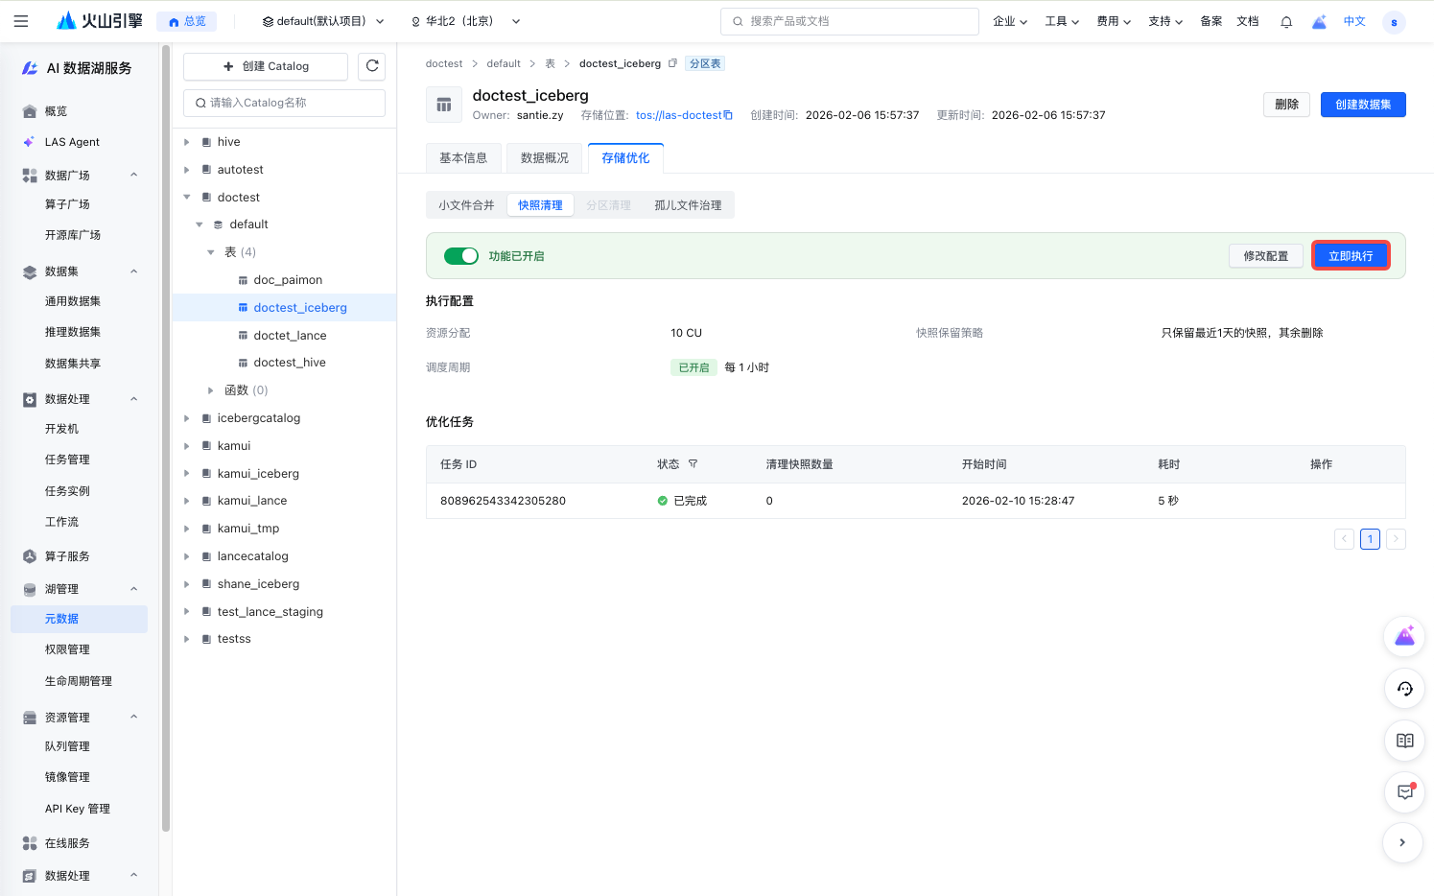Viewport: 1434px width, 896px height.
Task: Open the hamburger menu in top bar
Action: [x=21, y=21]
